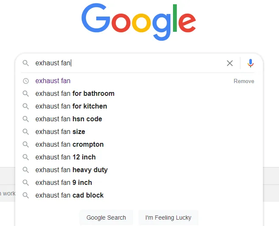The height and width of the screenshot is (226, 279).
Task: Click the magnifier icon in search box
Action: 26,63
